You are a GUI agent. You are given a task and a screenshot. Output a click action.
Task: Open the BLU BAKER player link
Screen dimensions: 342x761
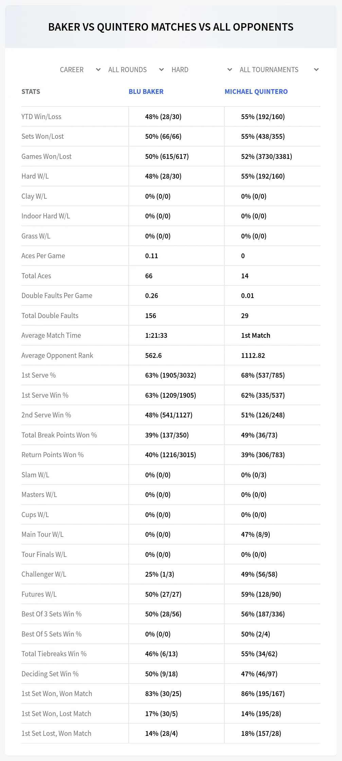(x=146, y=92)
